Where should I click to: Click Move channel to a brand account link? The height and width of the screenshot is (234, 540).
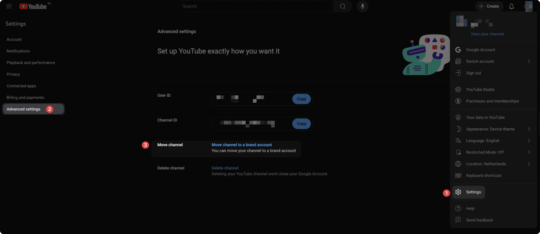coord(242,145)
